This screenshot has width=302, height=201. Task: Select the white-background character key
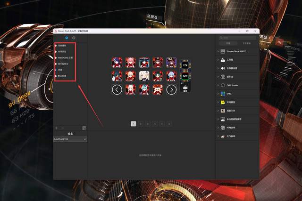tap(144, 76)
